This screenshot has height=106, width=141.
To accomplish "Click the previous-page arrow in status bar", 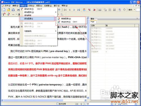I will [81, 104].
